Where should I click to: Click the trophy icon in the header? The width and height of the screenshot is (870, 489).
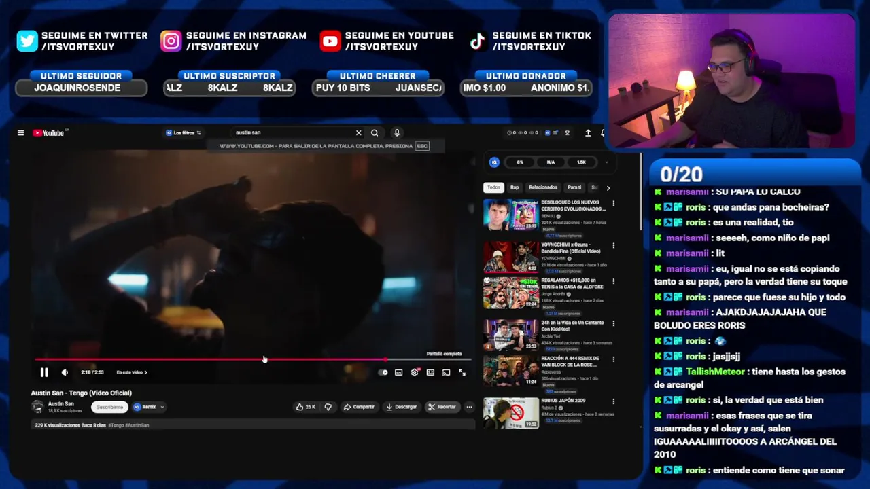pos(568,133)
